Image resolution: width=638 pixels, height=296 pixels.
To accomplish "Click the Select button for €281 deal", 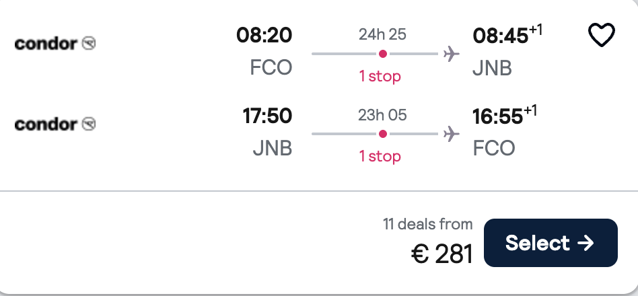I will click(x=551, y=243).
